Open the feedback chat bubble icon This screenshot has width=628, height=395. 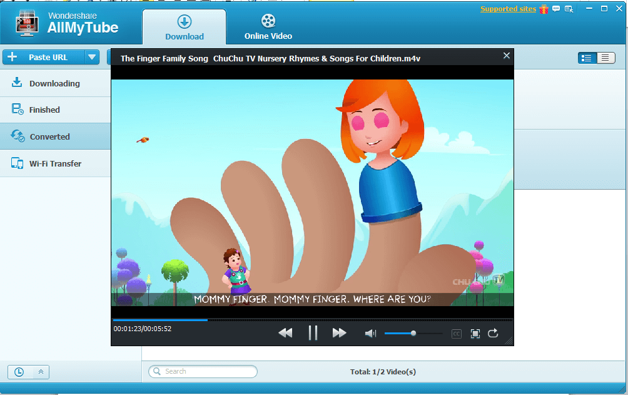(x=556, y=9)
